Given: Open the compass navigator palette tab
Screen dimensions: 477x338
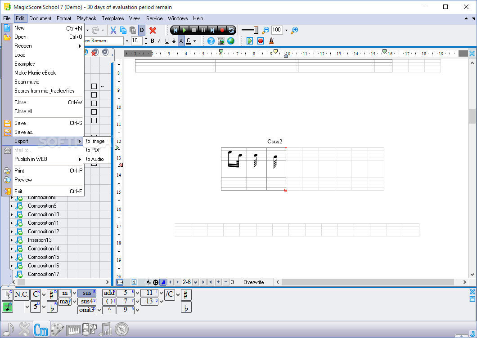Looking at the screenshot, I should (x=121, y=329).
